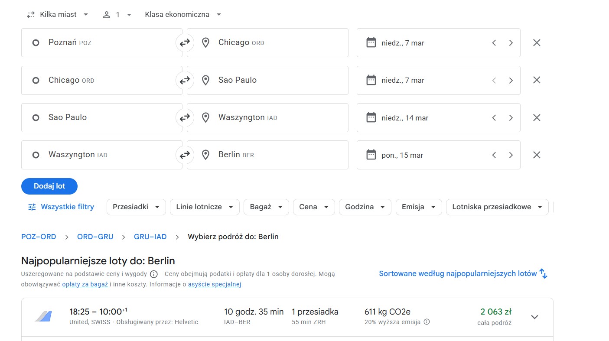Open Wszystkie filtry panel
This screenshot has width=609, height=341.
[x=61, y=207]
